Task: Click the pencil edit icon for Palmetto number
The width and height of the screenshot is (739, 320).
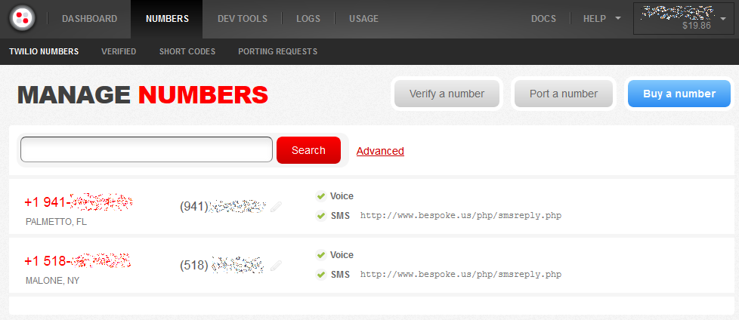Action: (277, 206)
